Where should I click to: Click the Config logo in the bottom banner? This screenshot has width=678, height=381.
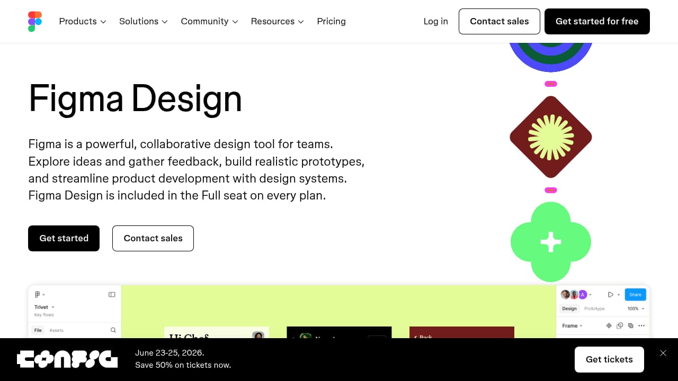(x=67, y=359)
